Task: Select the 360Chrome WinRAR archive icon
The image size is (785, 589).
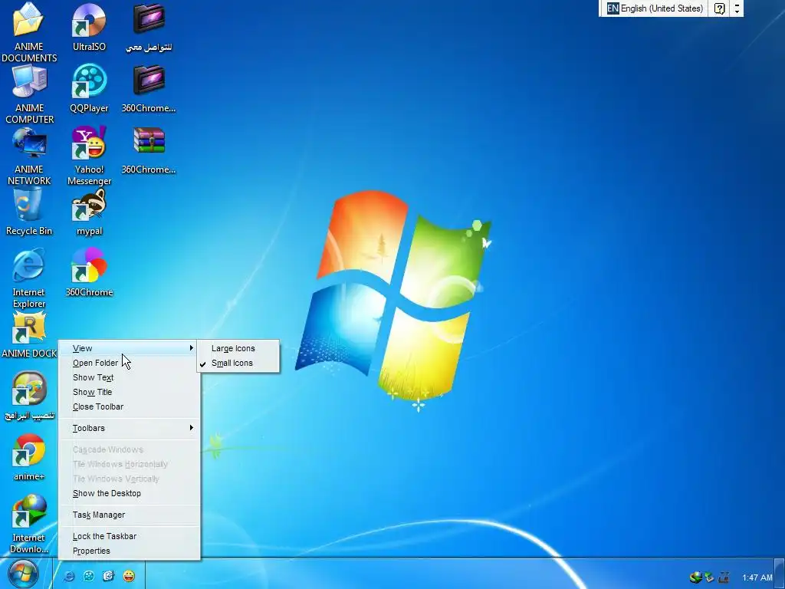Action: [149, 141]
